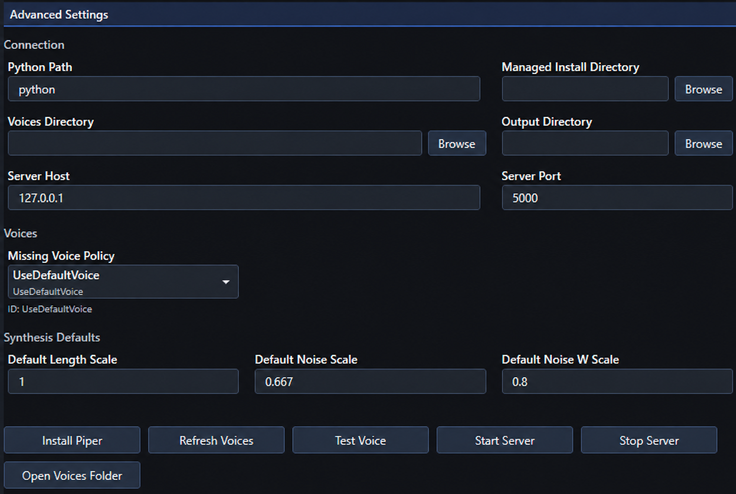Click the 'ID: UseDefaultVoice' text

click(50, 309)
